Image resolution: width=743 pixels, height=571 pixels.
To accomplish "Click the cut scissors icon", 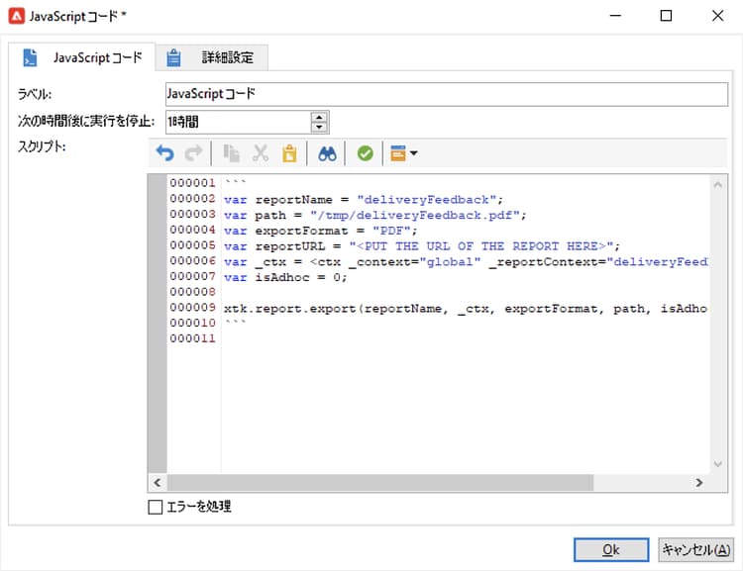I will (x=261, y=153).
